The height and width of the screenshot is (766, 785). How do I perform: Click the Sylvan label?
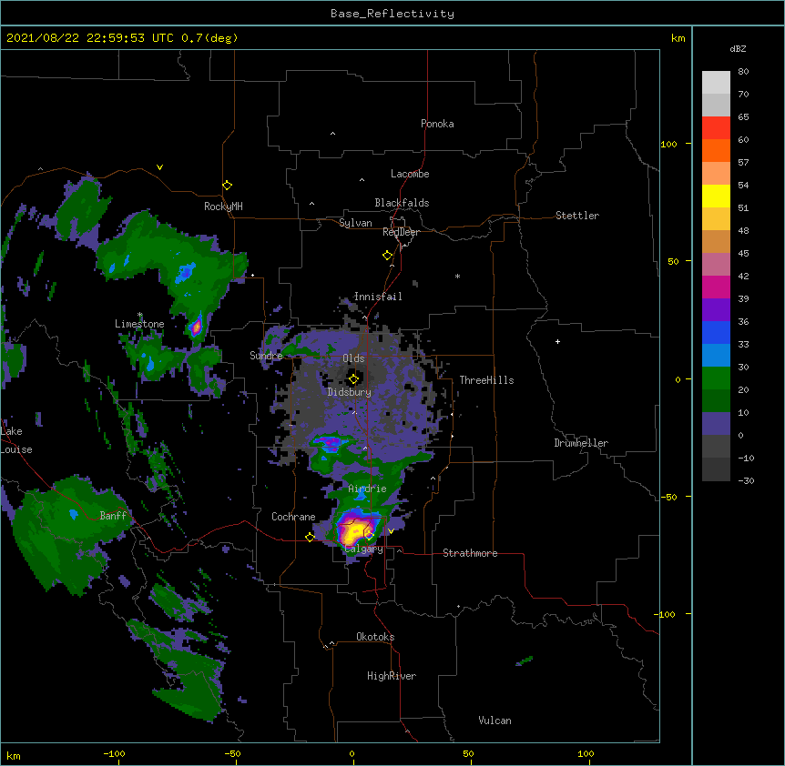355,223
